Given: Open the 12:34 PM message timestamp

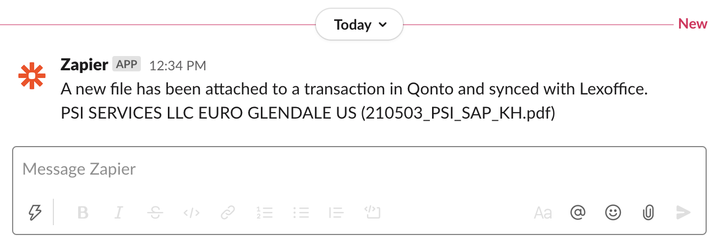Looking at the screenshot, I should 178,66.
